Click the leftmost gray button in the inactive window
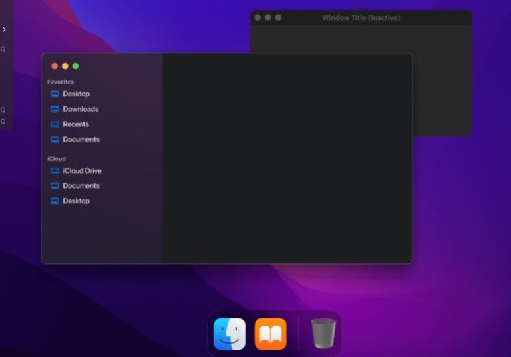Viewport: 511px width, 357px height. pos(257,17)
